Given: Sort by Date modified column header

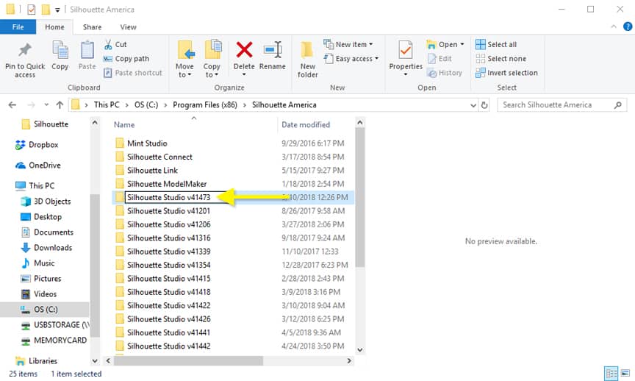Looking at the screenshot, I should click(x=306, y=125).
